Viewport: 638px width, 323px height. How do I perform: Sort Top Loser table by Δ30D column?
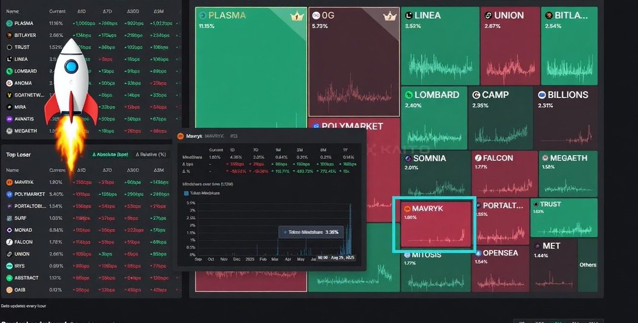click(133, 170)
